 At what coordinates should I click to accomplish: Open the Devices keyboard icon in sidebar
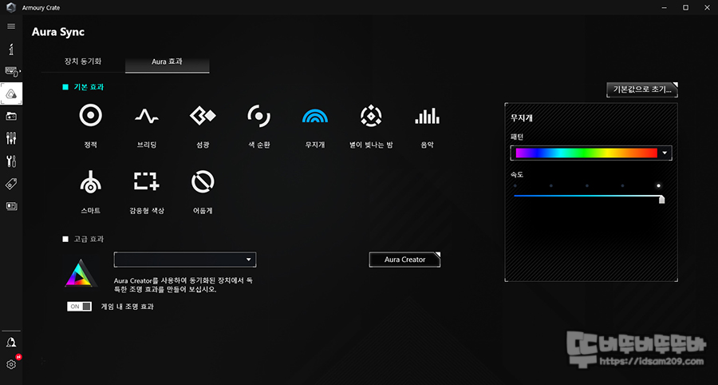point(12,72)
